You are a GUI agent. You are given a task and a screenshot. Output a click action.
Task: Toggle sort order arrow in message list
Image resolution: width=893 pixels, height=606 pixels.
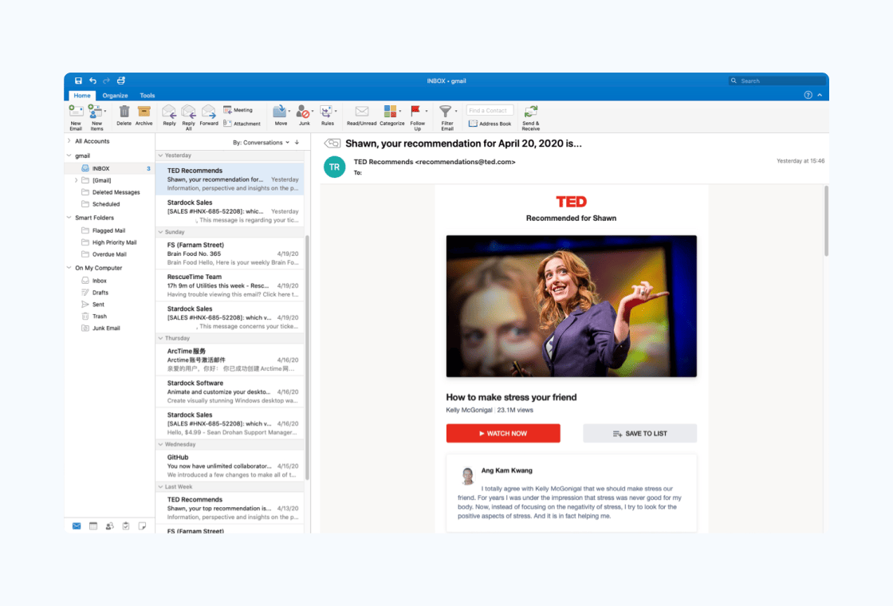pos(297,143)
